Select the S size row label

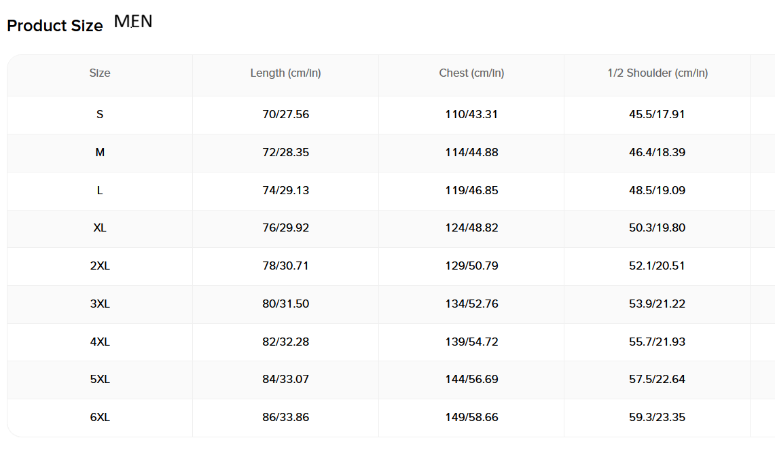pos(100,115)
